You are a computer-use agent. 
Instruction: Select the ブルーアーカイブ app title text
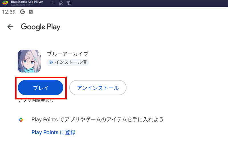pyautogui.click(x=68, y=54)
